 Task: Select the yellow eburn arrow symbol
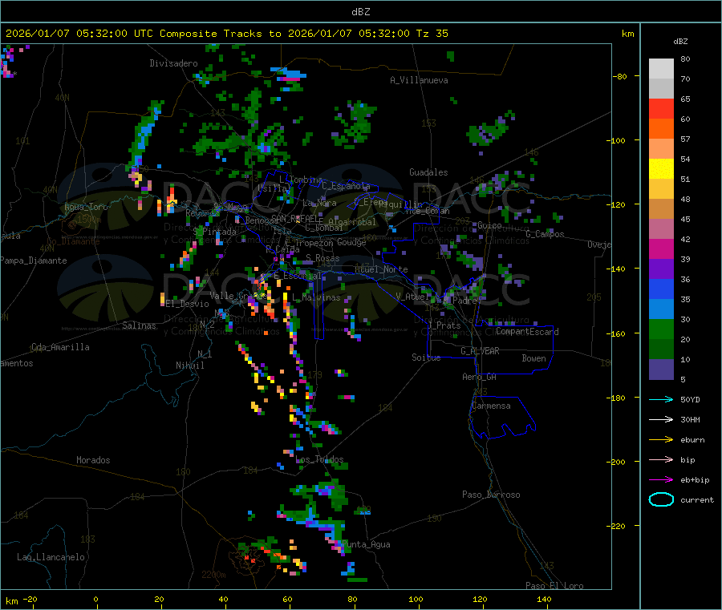point(661,440)
